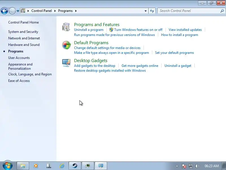This screenshot has width=226, height=170.
Task: Open Ease of Access category
Action: pyautogui.click(x=19, y=81)
